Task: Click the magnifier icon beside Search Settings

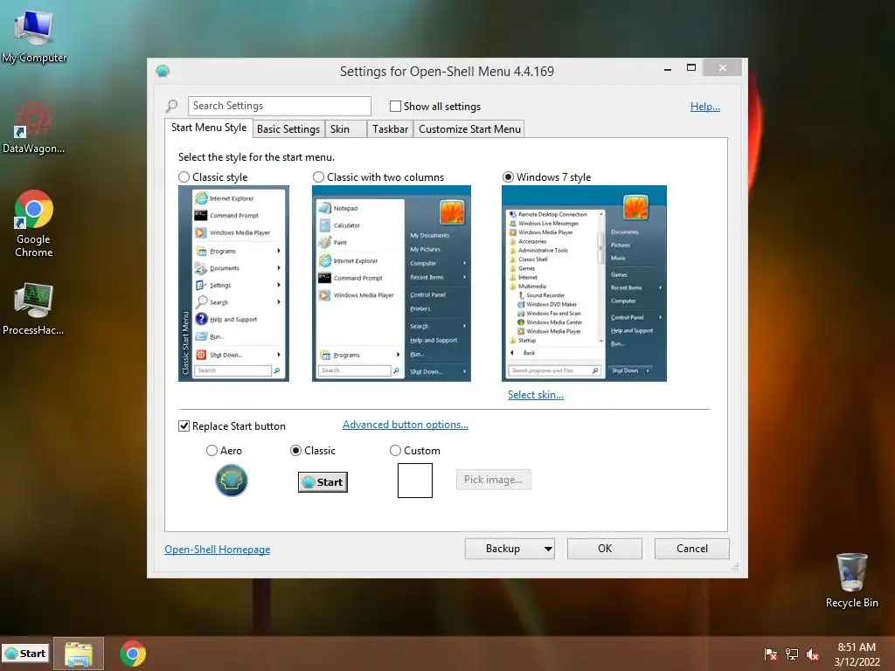Action: click(171, 106)
